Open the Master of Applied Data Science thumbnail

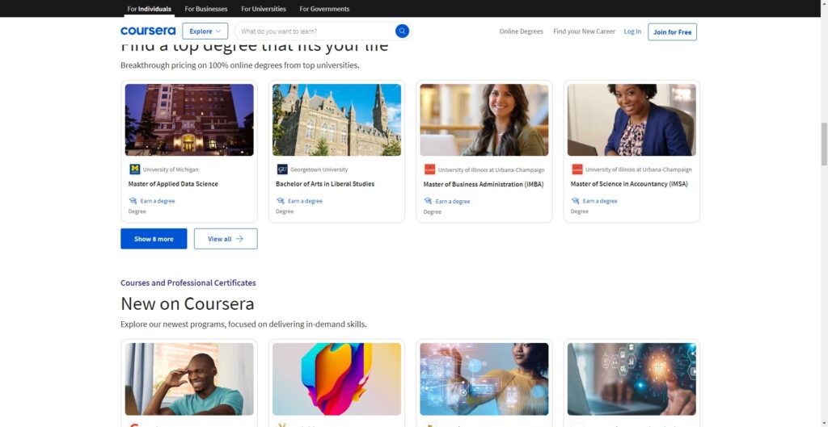point(189,119)
